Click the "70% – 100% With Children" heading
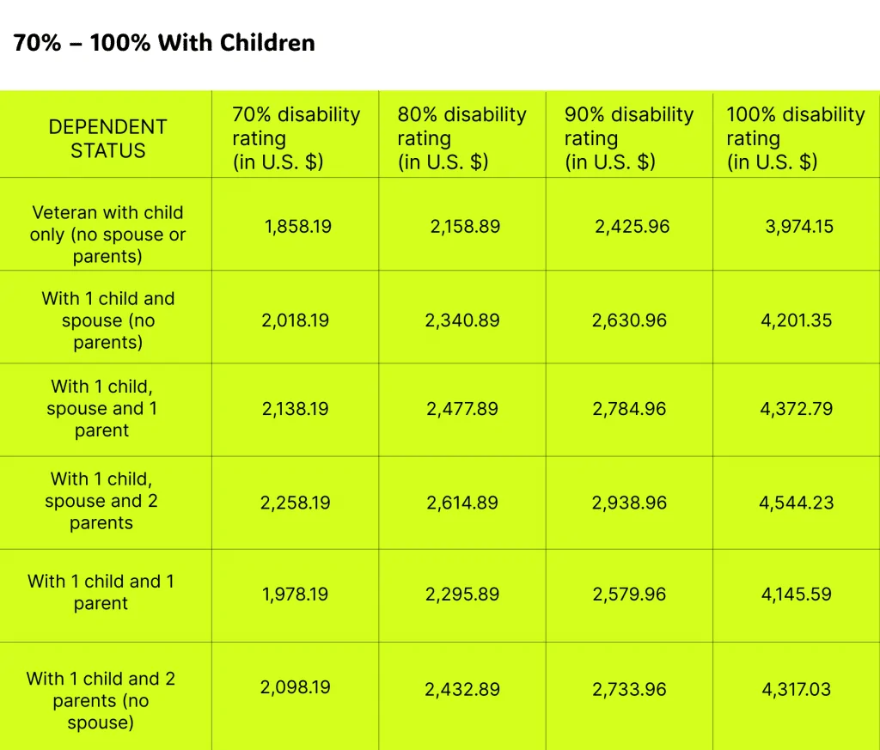Image resolution: width=880 pixels, height=750 pixels. (164, 43)
